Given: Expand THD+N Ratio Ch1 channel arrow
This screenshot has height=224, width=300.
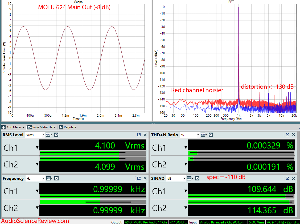Looking at the screenshot, I should 186,147.
